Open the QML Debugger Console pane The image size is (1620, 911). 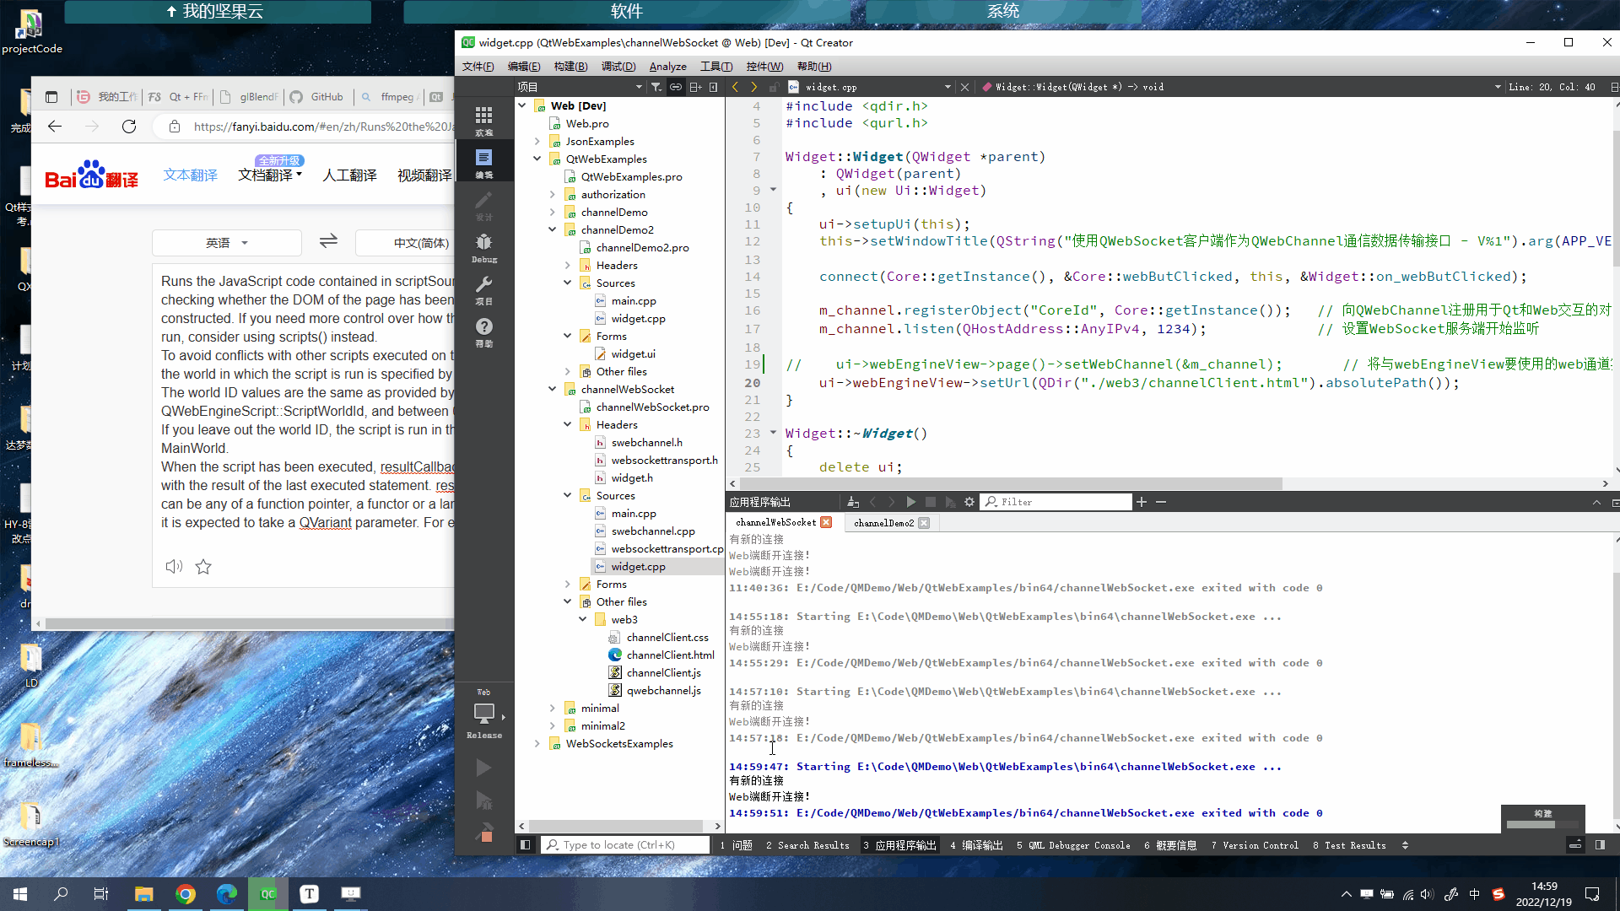(x=1073, y=844)
